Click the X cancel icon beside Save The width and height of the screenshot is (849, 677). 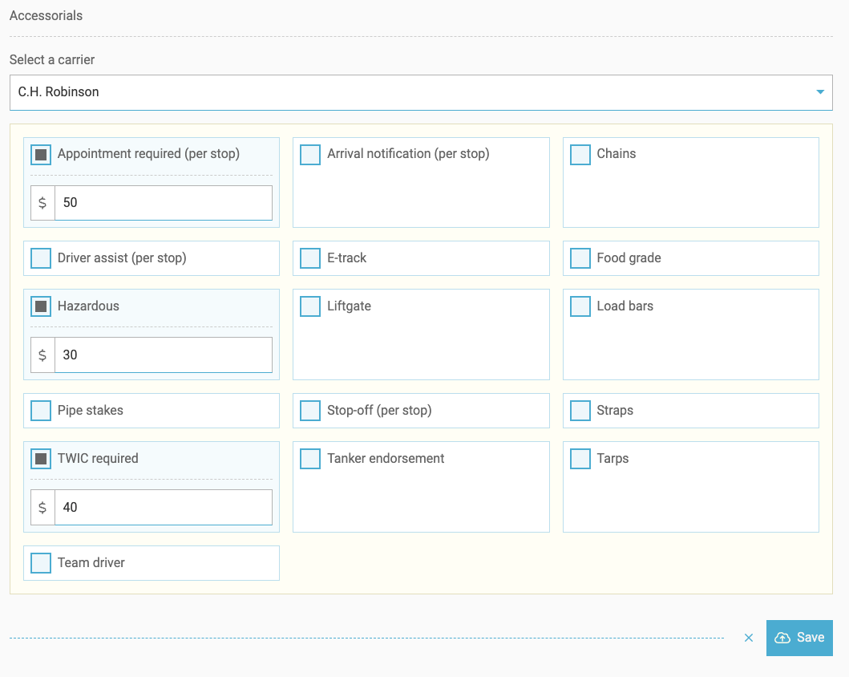coord(749,638)
